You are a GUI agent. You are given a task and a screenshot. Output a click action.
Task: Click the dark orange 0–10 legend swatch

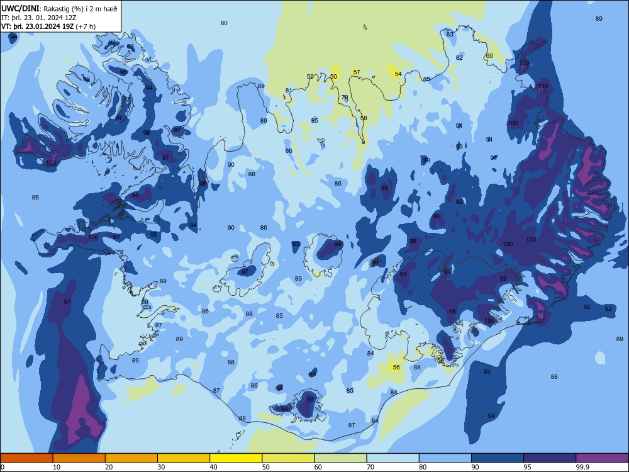click(26, 458)
